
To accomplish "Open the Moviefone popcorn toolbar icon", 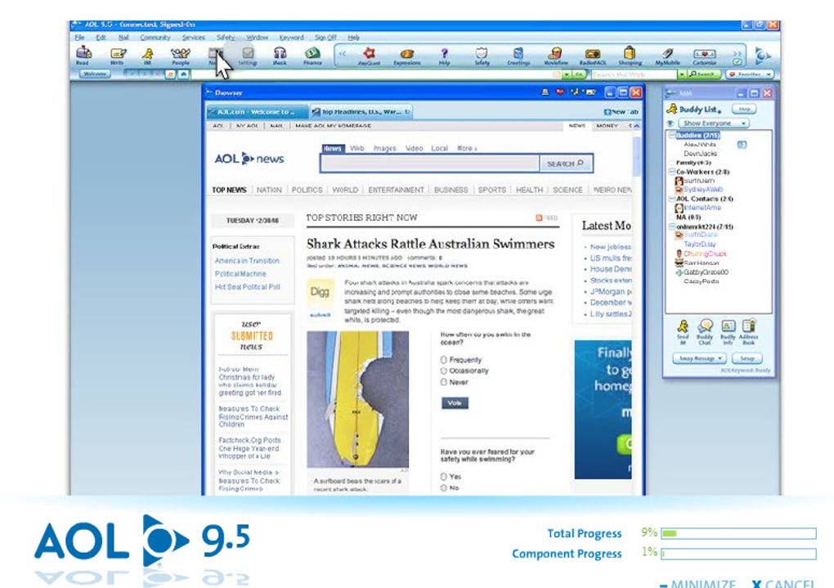I will pyautogui.click(x=556, y=56).
